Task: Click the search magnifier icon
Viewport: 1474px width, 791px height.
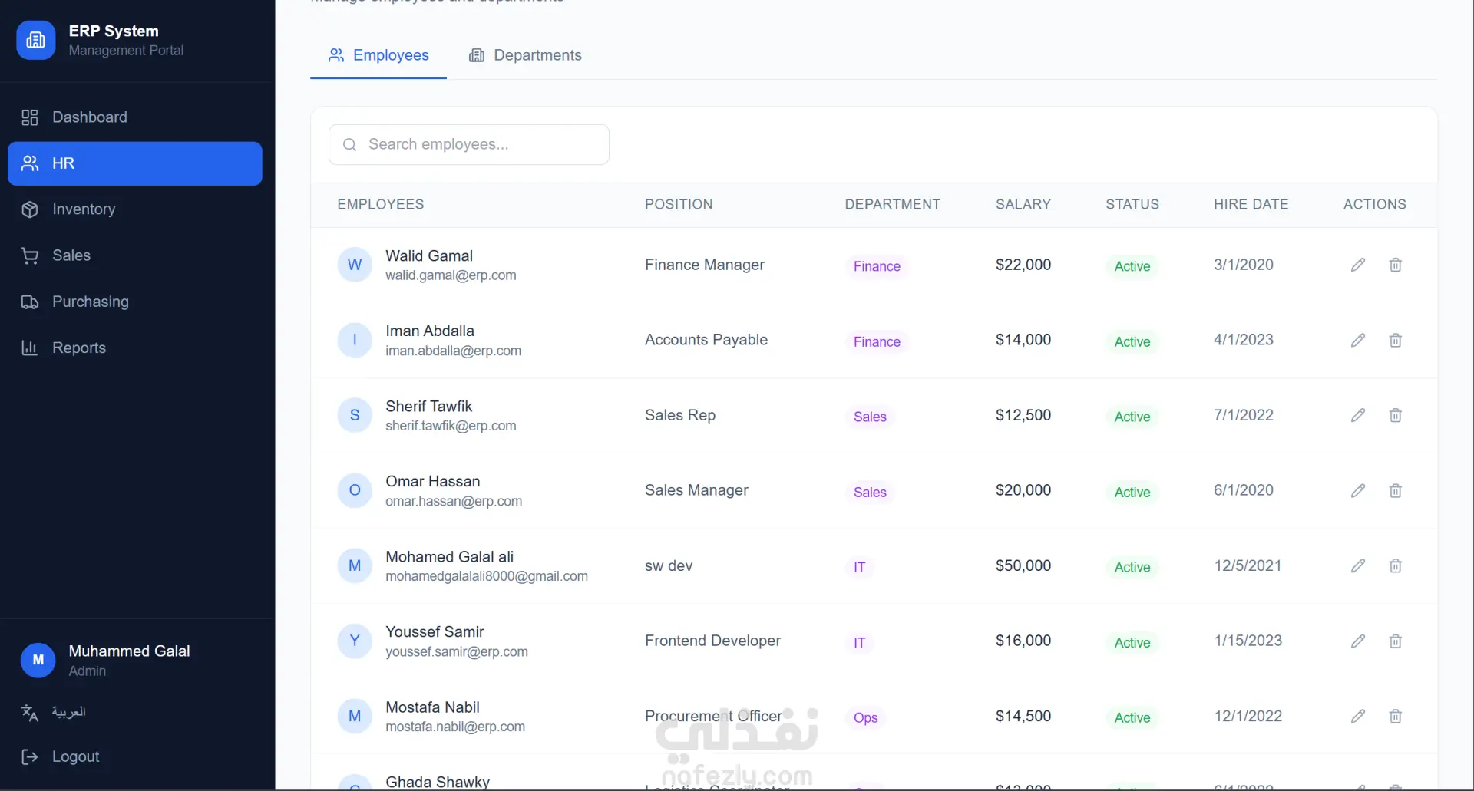Action: (349, 144)
